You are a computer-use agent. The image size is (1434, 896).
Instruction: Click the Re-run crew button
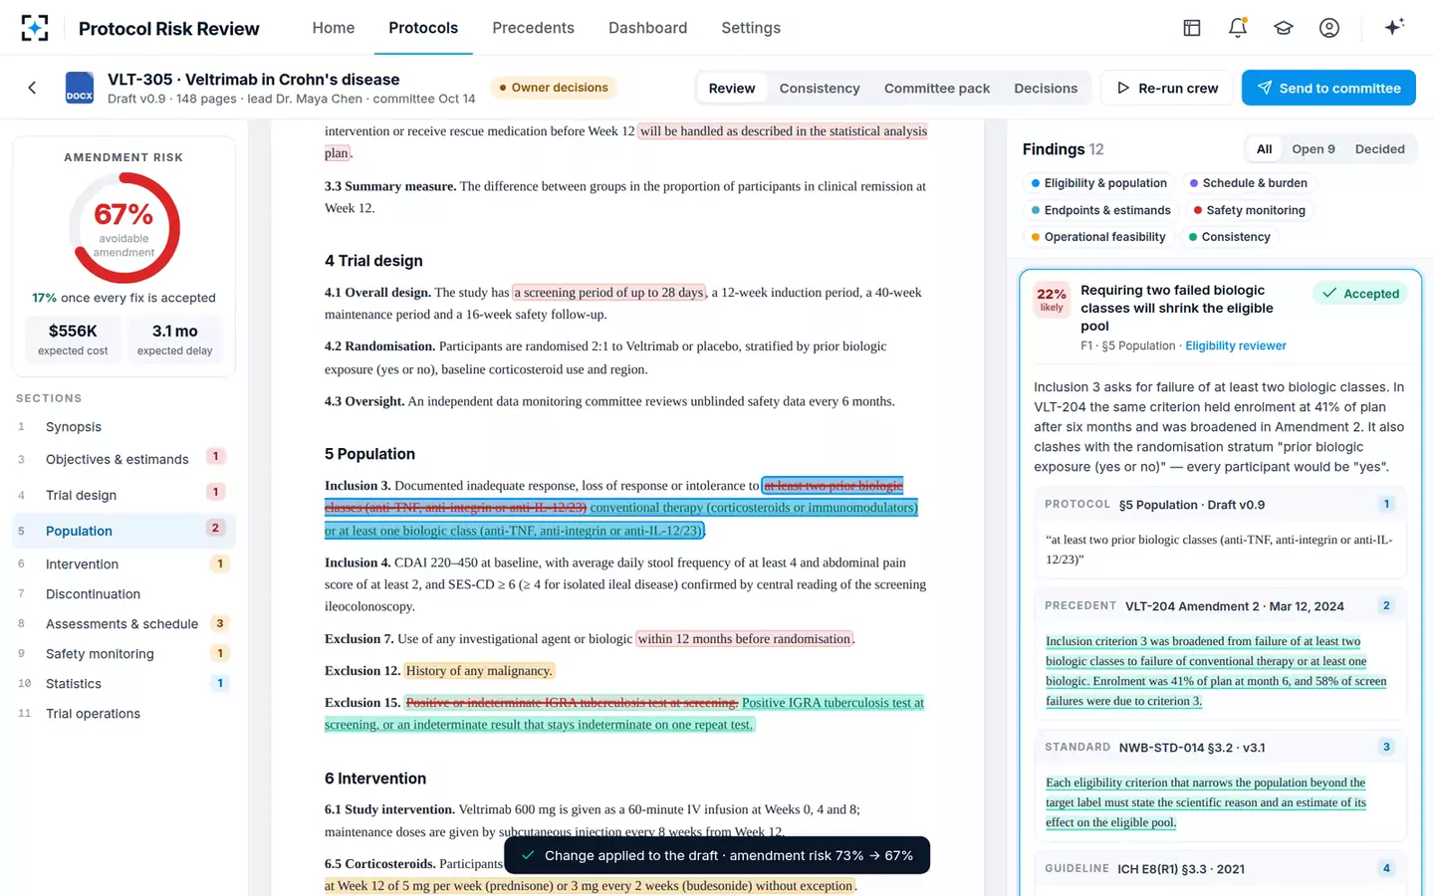[1167, 88]
